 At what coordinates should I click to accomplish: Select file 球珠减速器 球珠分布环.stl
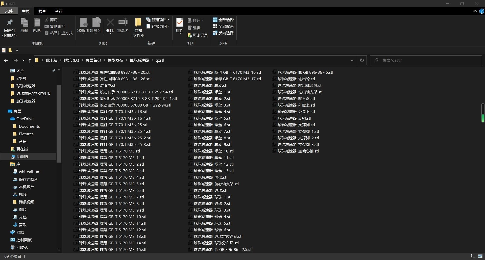214,243
